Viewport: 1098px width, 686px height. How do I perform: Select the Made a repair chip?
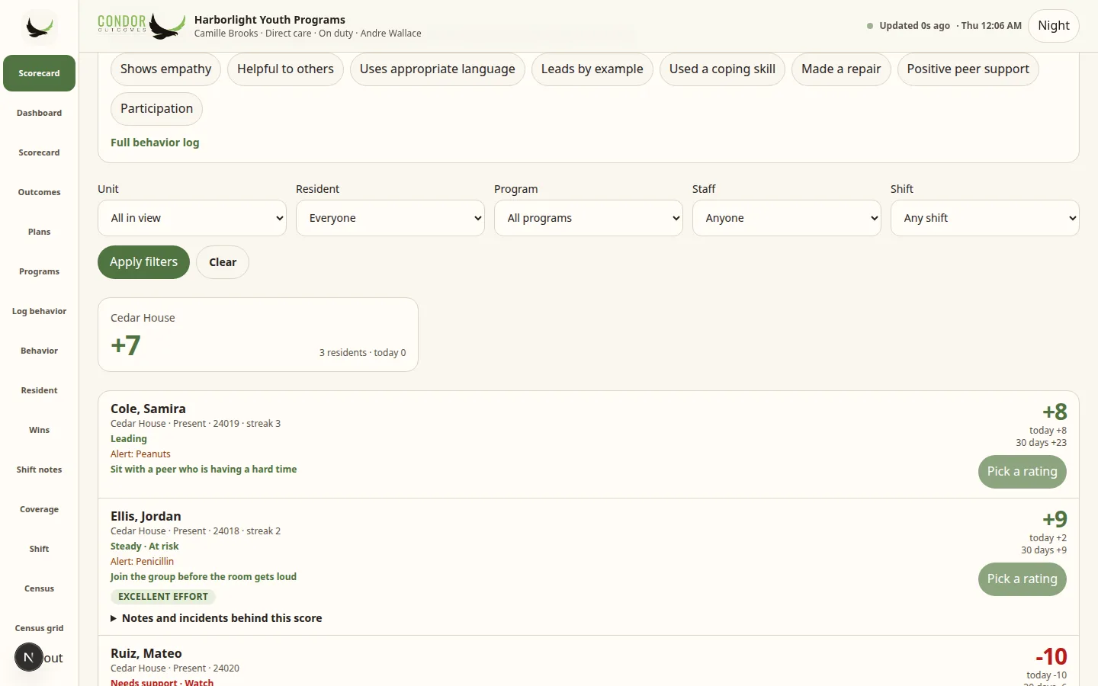tap(841, 69)
